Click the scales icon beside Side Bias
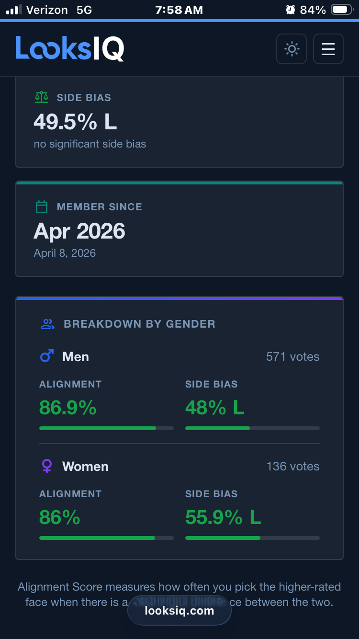 coord(42,97)
